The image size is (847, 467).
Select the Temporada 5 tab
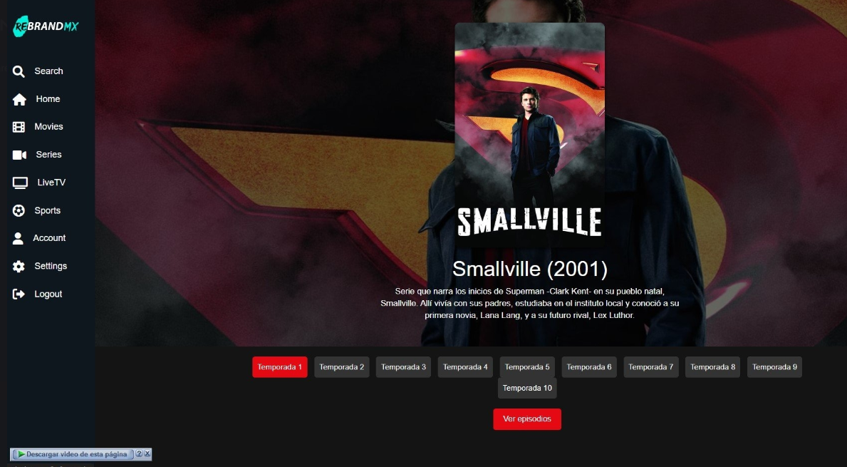click(x=527, y=367)
